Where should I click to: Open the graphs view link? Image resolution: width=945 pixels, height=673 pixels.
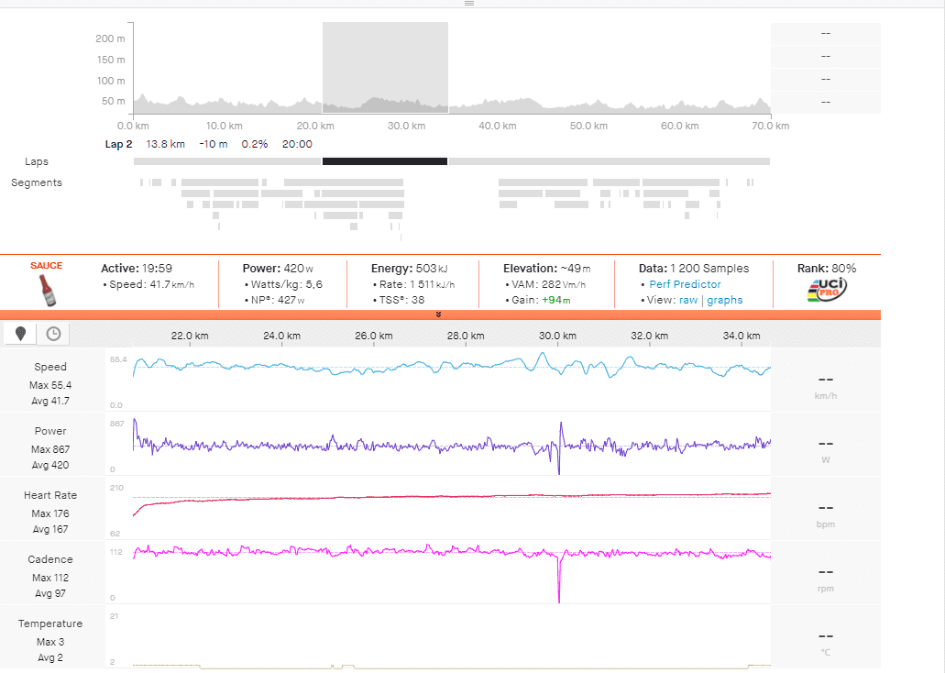724,300
